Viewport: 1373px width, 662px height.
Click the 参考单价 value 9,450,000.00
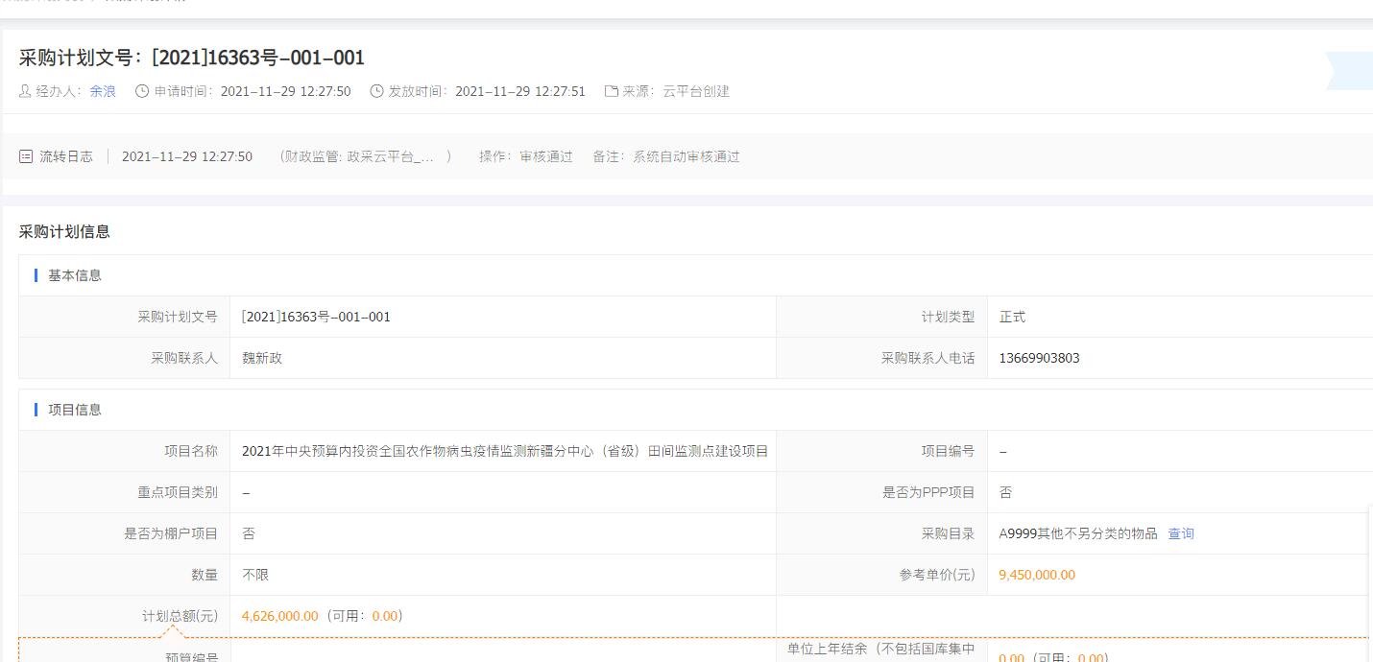click(x=1037, y=575)
